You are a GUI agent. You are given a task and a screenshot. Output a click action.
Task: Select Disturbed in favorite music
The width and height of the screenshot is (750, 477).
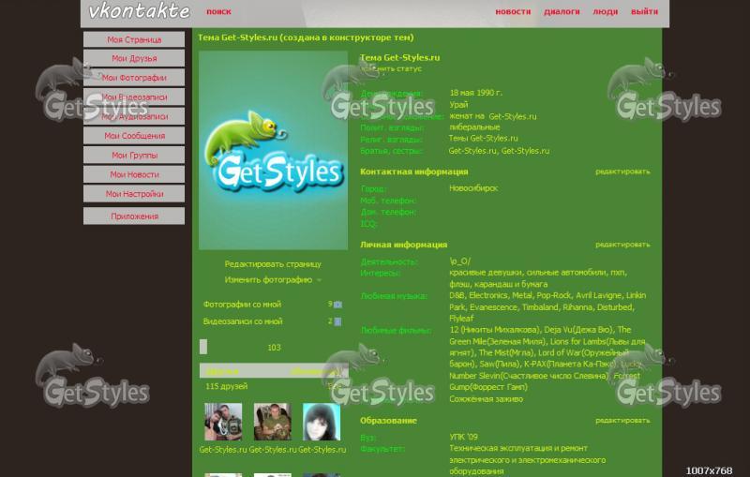point(615,307)
